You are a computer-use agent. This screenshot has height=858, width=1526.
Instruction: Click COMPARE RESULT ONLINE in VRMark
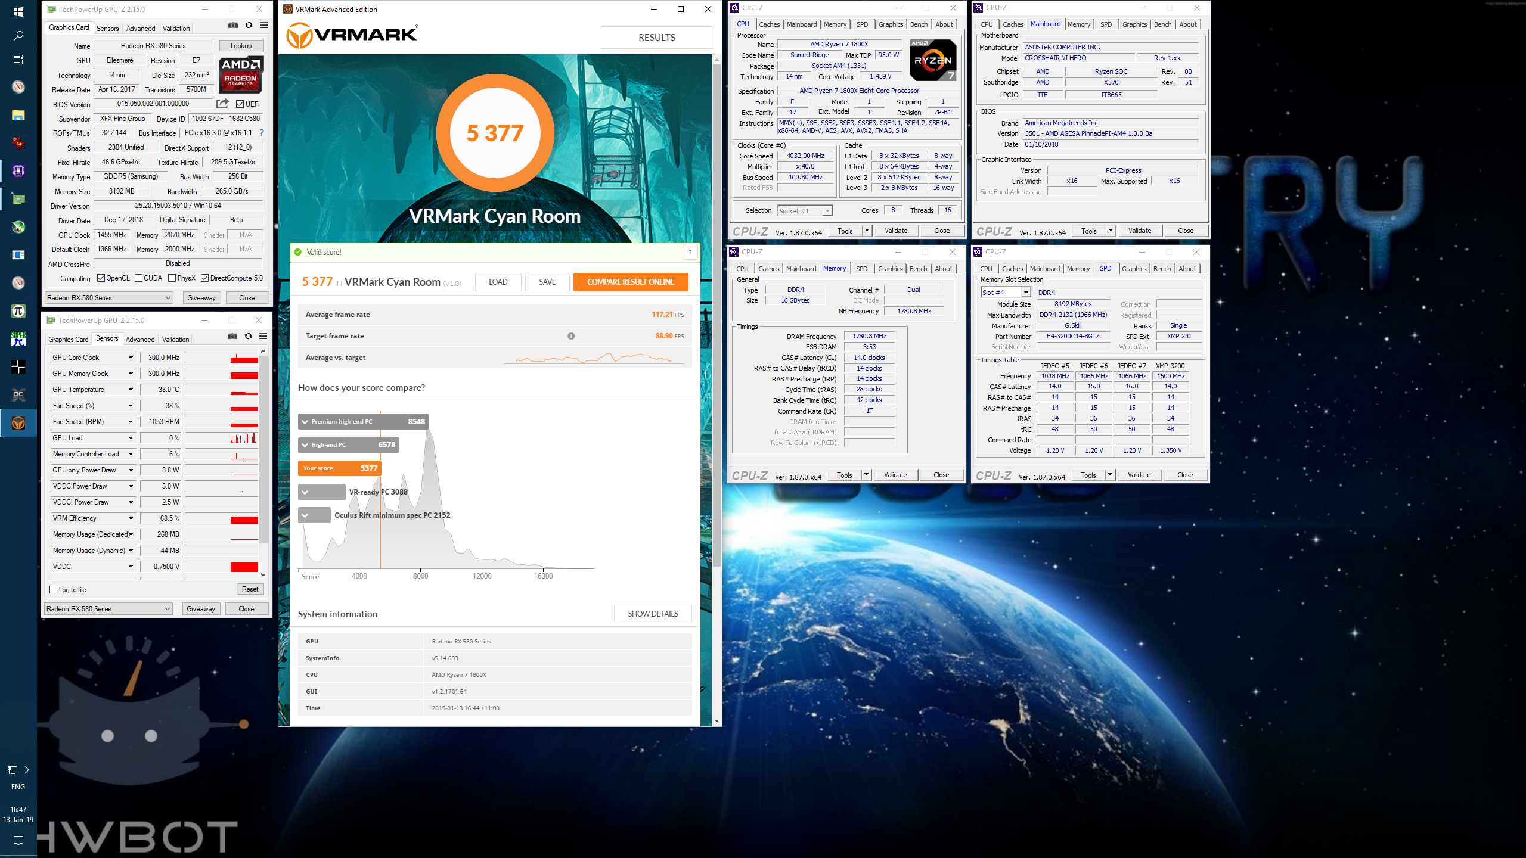pos(631,282)
